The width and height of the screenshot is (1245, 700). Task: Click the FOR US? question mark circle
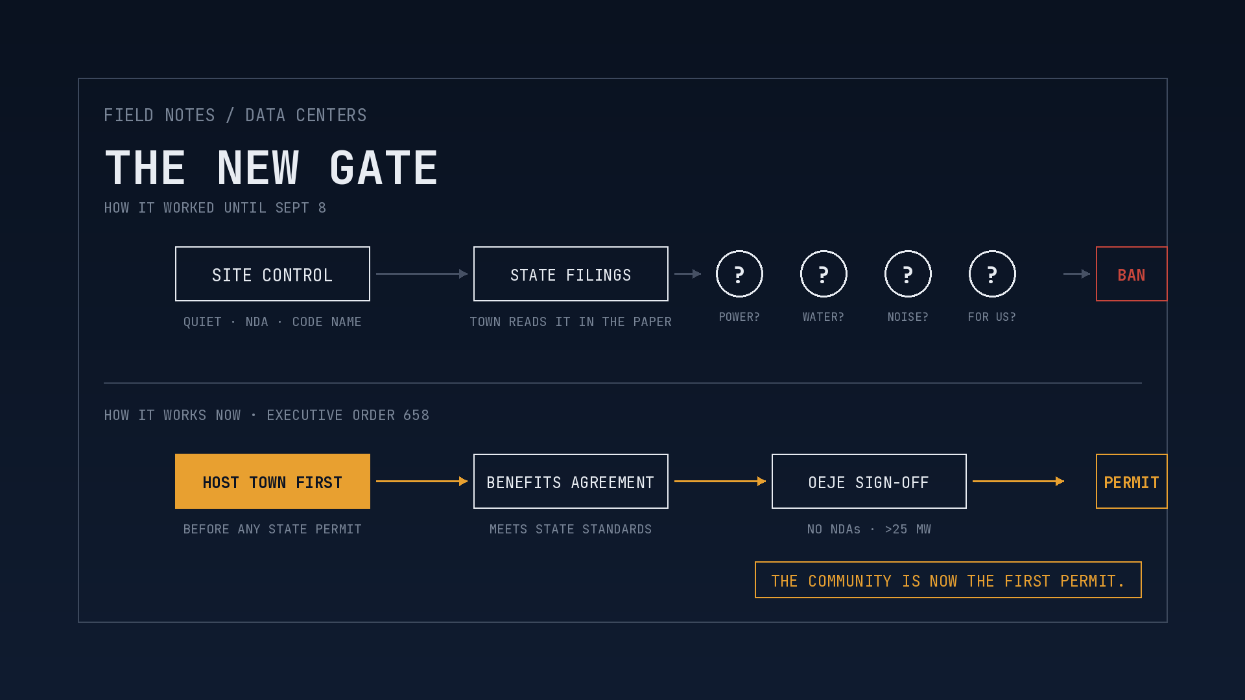(x=992, y=274)
